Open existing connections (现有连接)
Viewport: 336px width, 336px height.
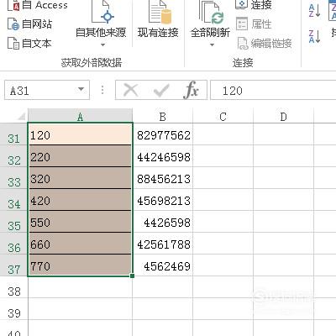pyautogui.click(x=158, y=19)
